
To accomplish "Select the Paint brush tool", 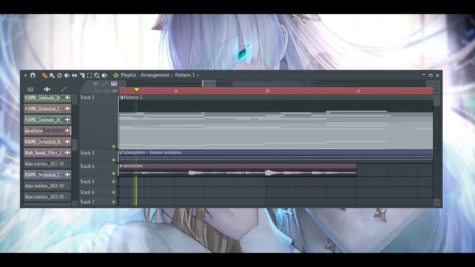I will 52,75.
